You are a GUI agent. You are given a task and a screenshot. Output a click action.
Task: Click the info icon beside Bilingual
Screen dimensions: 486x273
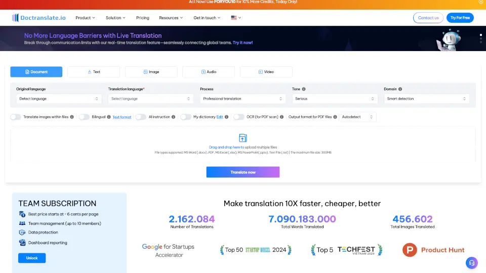109,117
